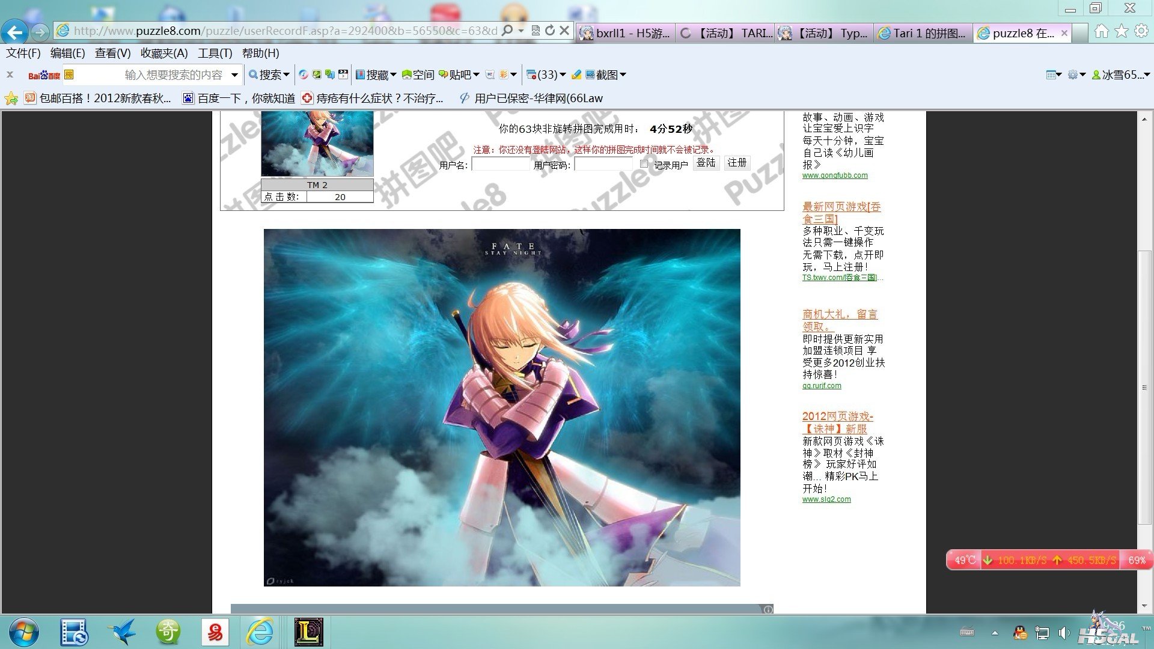Open the 查看(V) menu
This screenshot has width=1154, height=649.
coord(113,53)
